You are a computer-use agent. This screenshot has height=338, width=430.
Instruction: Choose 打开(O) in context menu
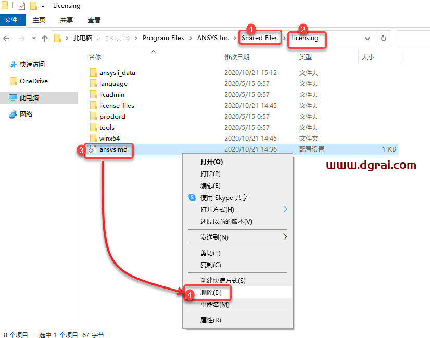point(237,162)
